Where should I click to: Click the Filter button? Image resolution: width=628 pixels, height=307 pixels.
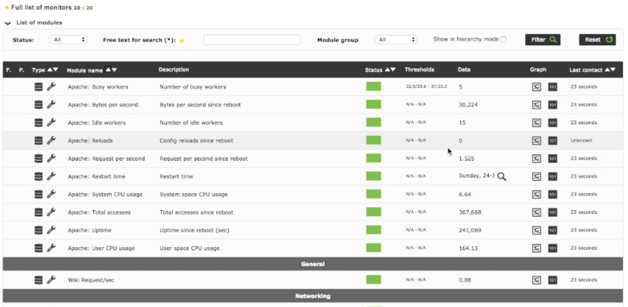point(543,40)
